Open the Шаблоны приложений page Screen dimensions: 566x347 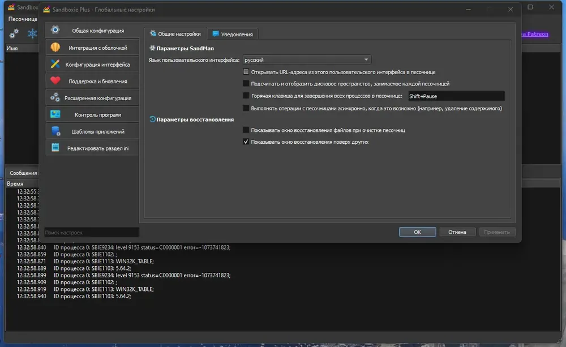pyautogui.click(x=92, y=131)
